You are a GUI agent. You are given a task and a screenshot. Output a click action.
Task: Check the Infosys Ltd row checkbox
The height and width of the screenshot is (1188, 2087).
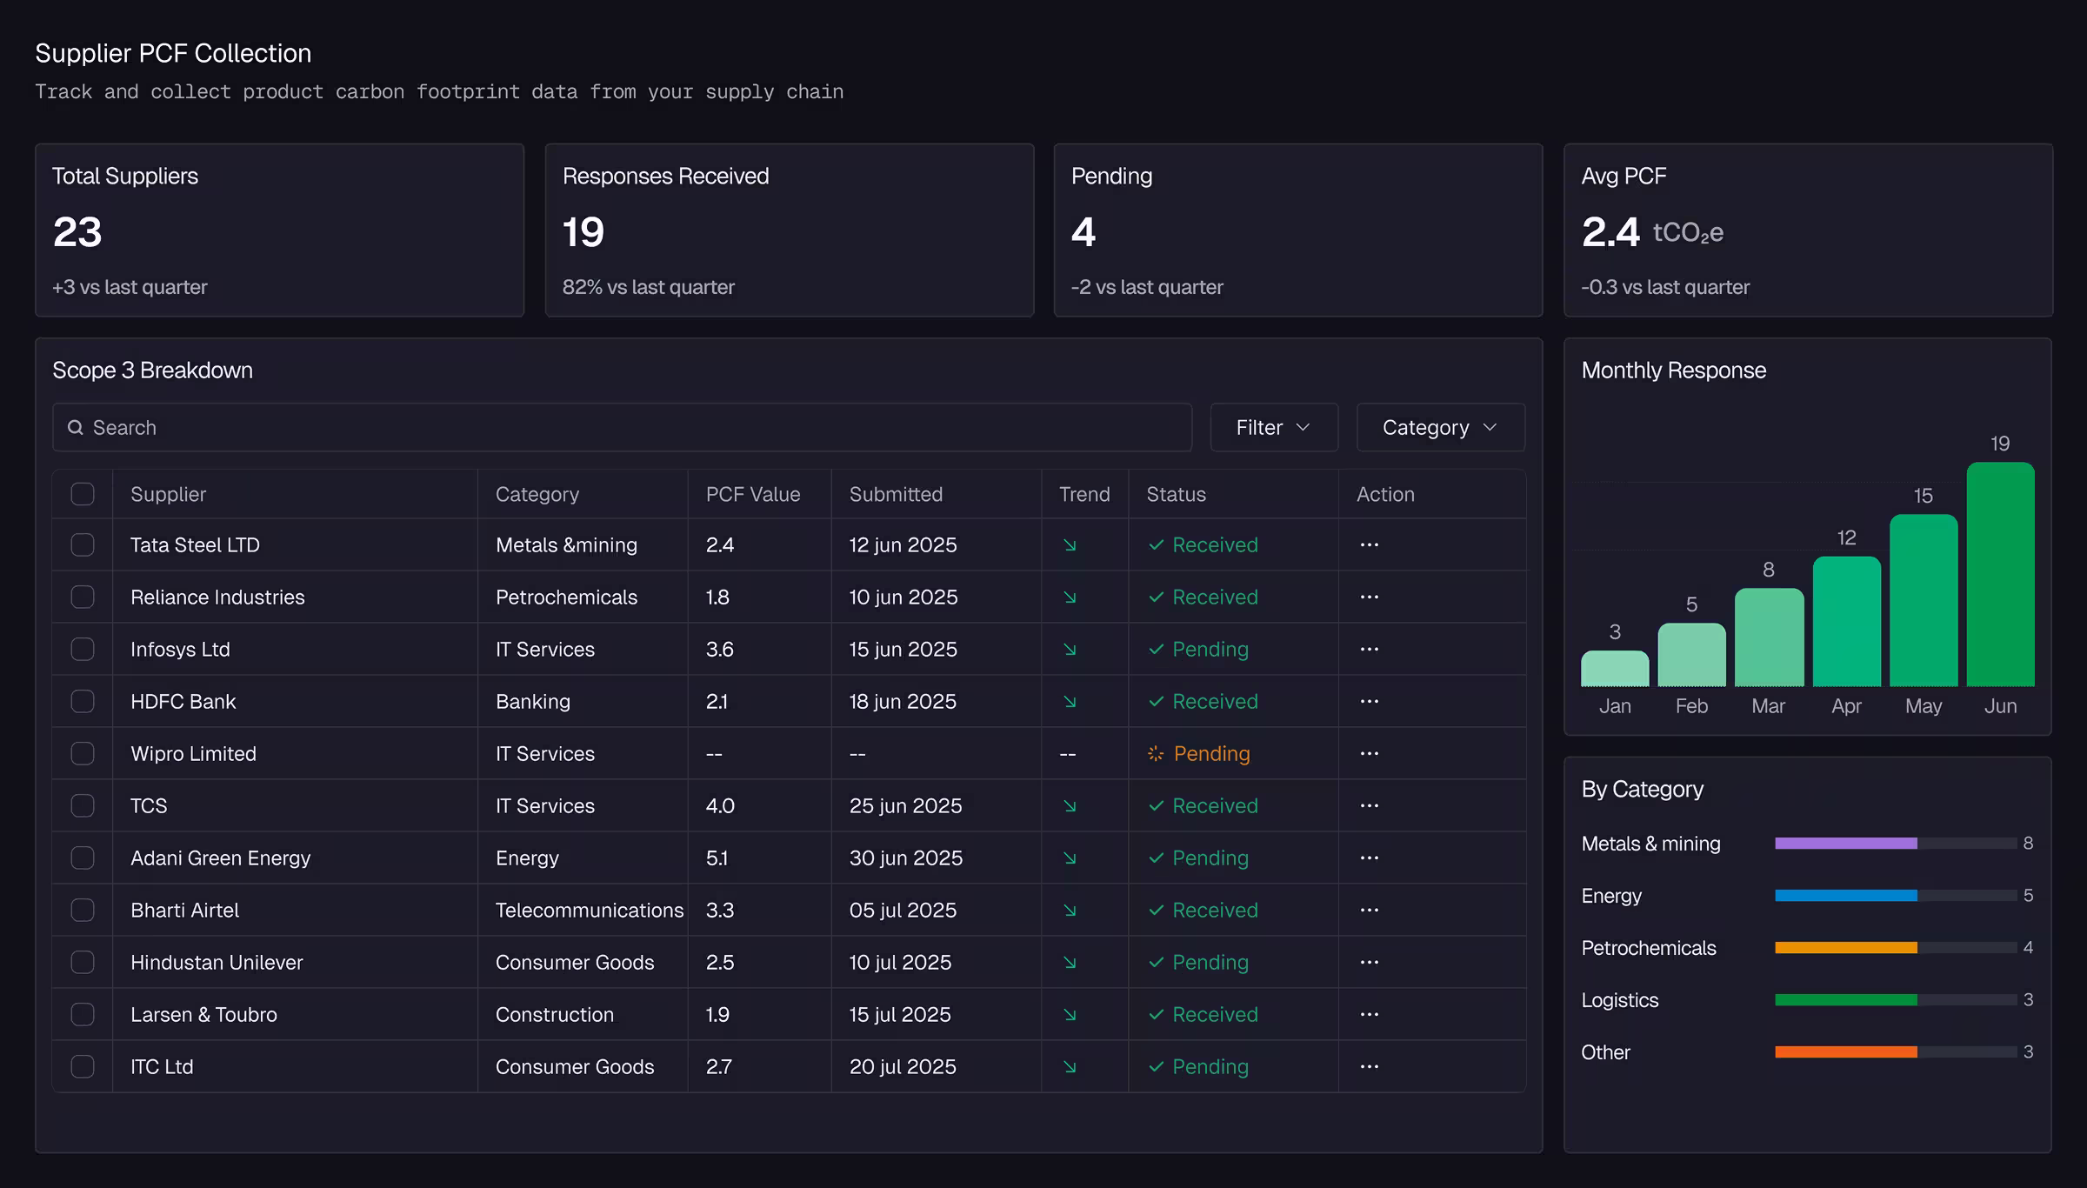pos(83,649)
